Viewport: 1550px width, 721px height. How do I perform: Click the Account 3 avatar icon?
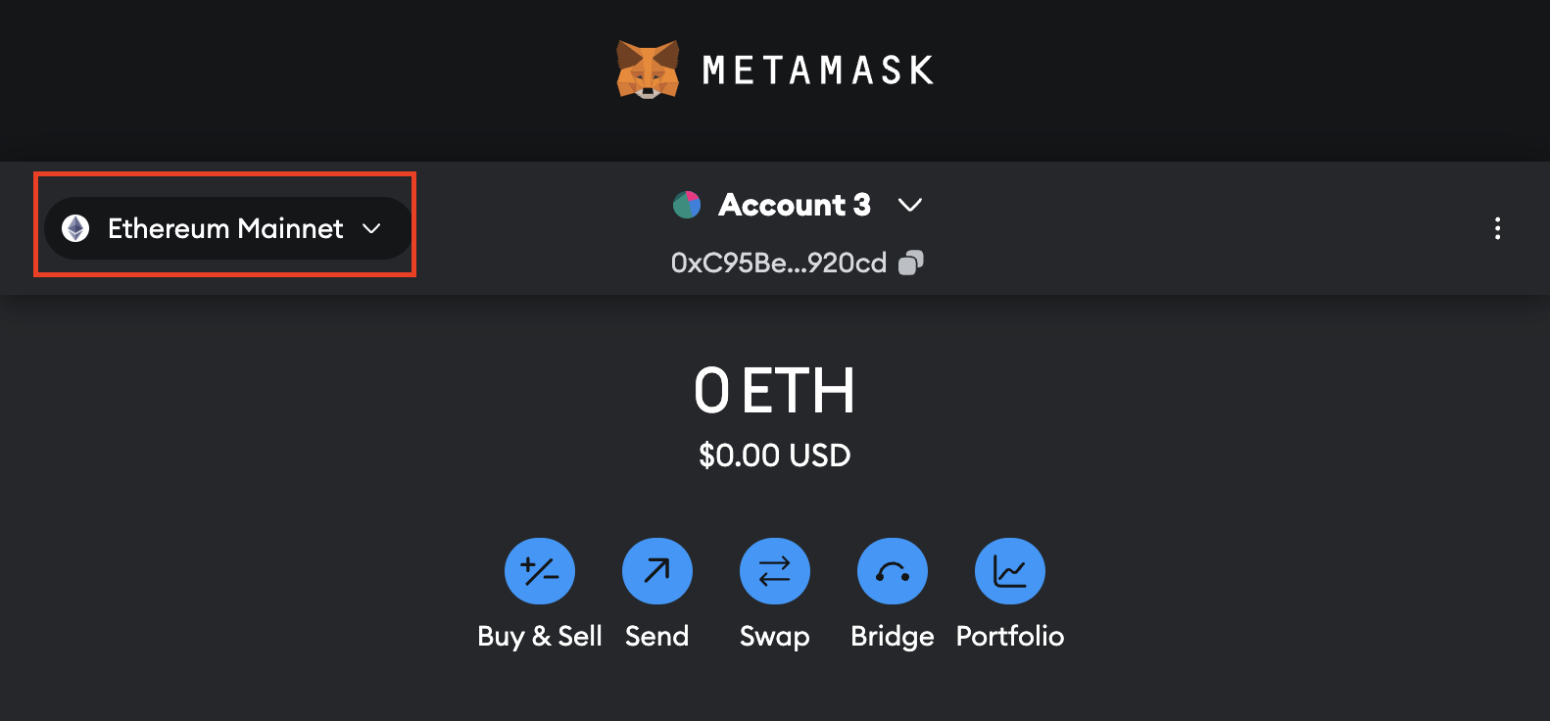pos(687,205)
